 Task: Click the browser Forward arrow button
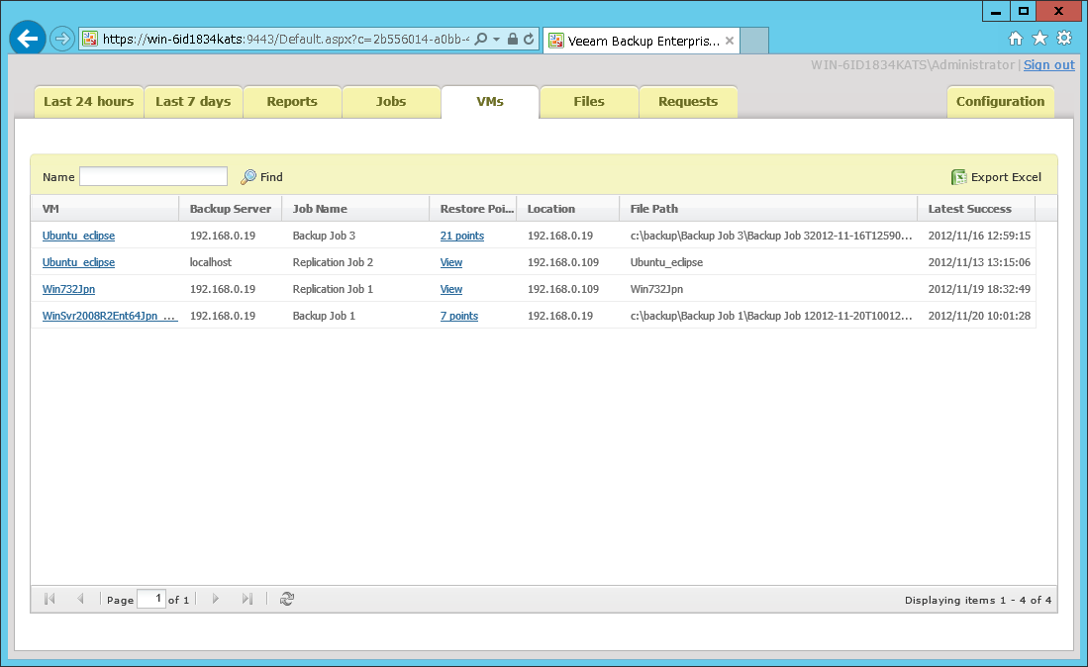click(x=62, y=39)
